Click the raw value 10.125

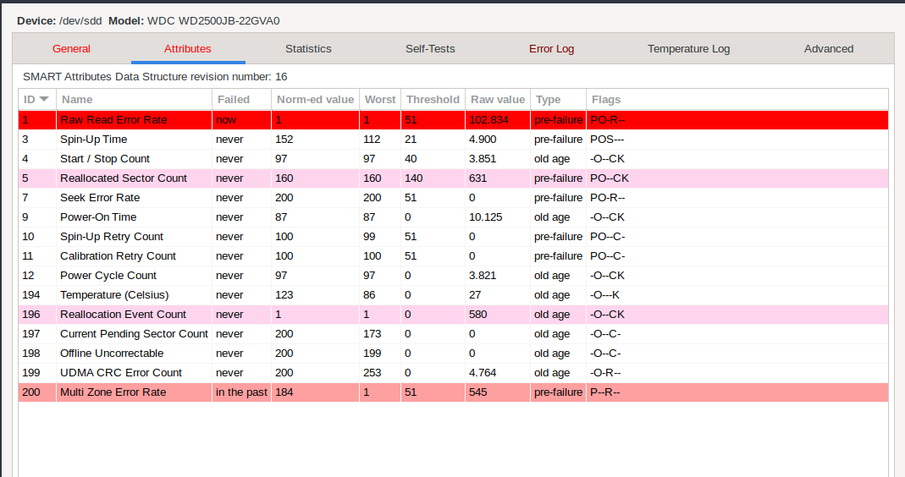[x=485, y=217]
